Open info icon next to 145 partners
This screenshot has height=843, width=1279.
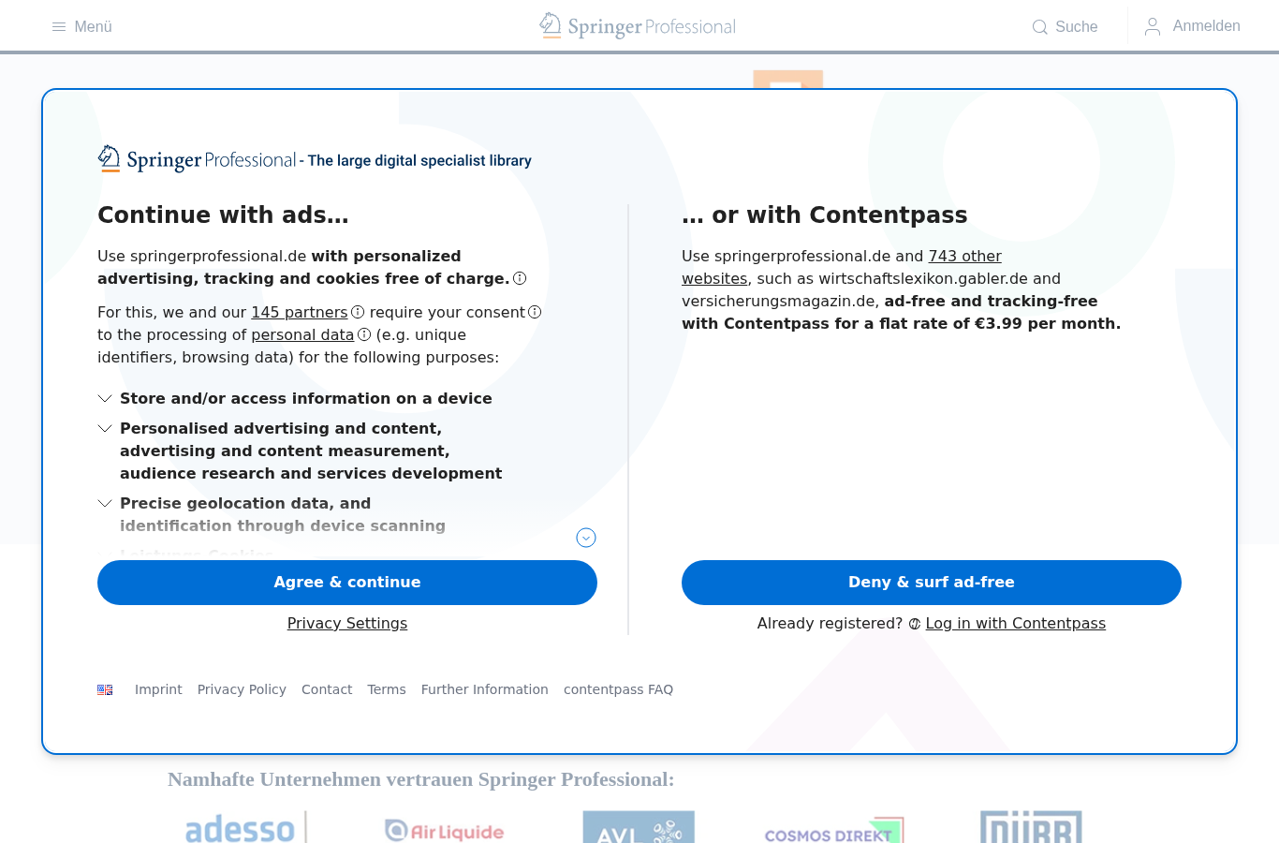tap(358, 312)
